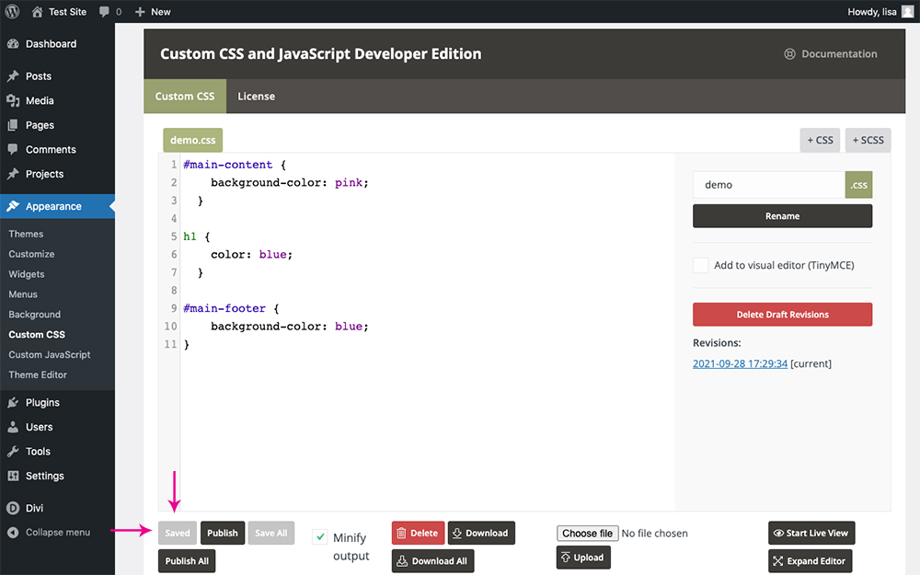
Task: Open the Customize submenu item
Action: coord(31,254)
